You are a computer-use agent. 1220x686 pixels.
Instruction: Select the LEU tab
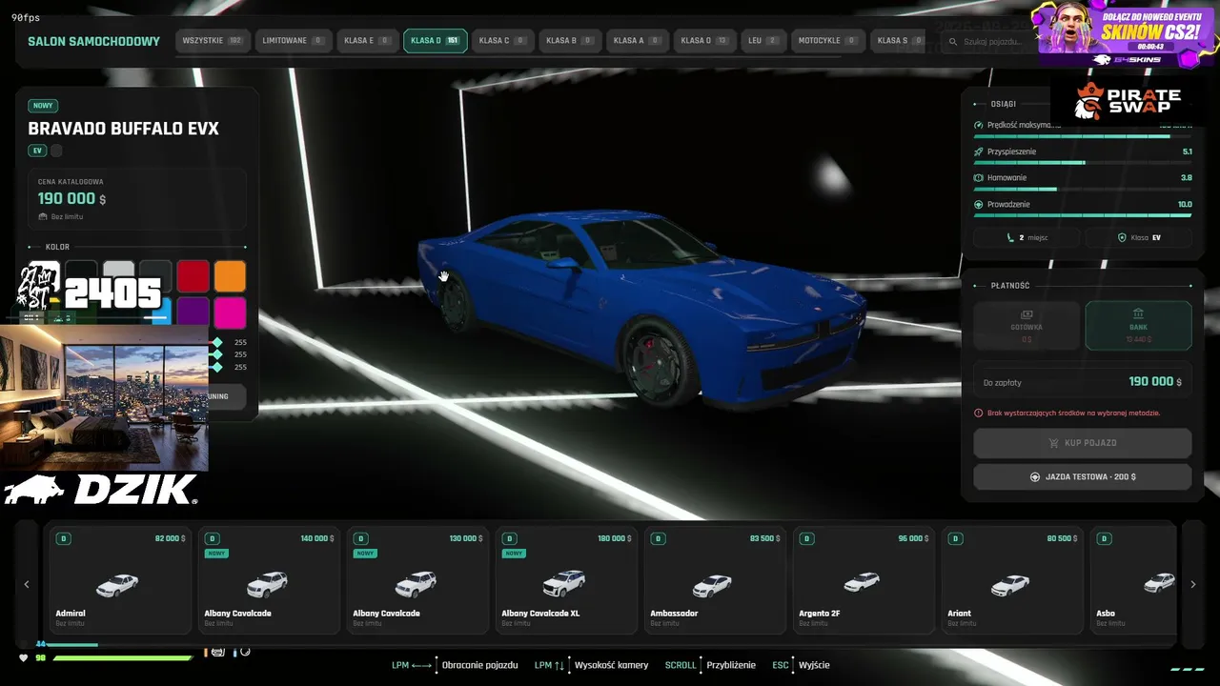[x=763, y=41]
